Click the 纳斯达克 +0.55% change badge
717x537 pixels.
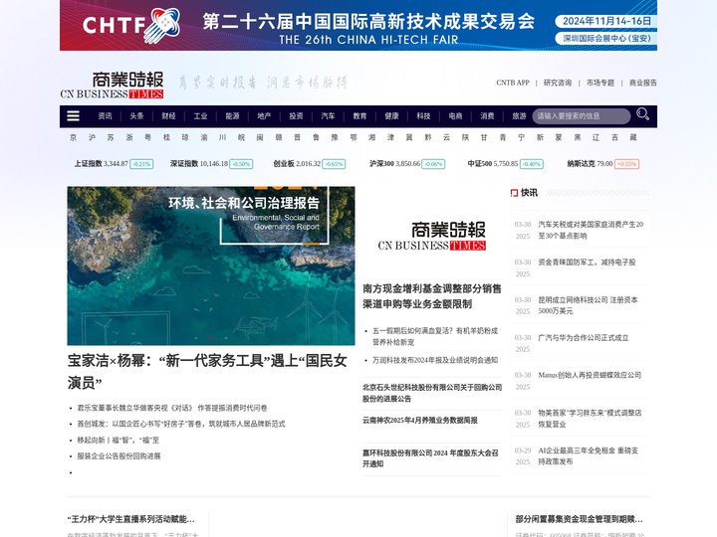click(626, 164)
